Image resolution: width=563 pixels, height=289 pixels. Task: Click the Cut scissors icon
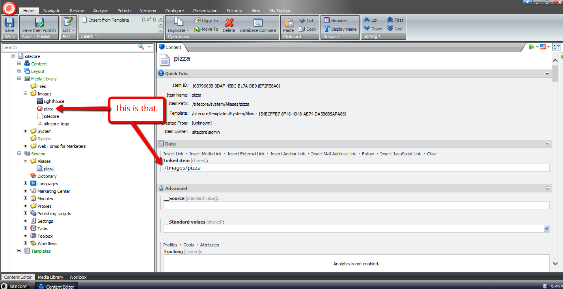(x=302, y=21)
